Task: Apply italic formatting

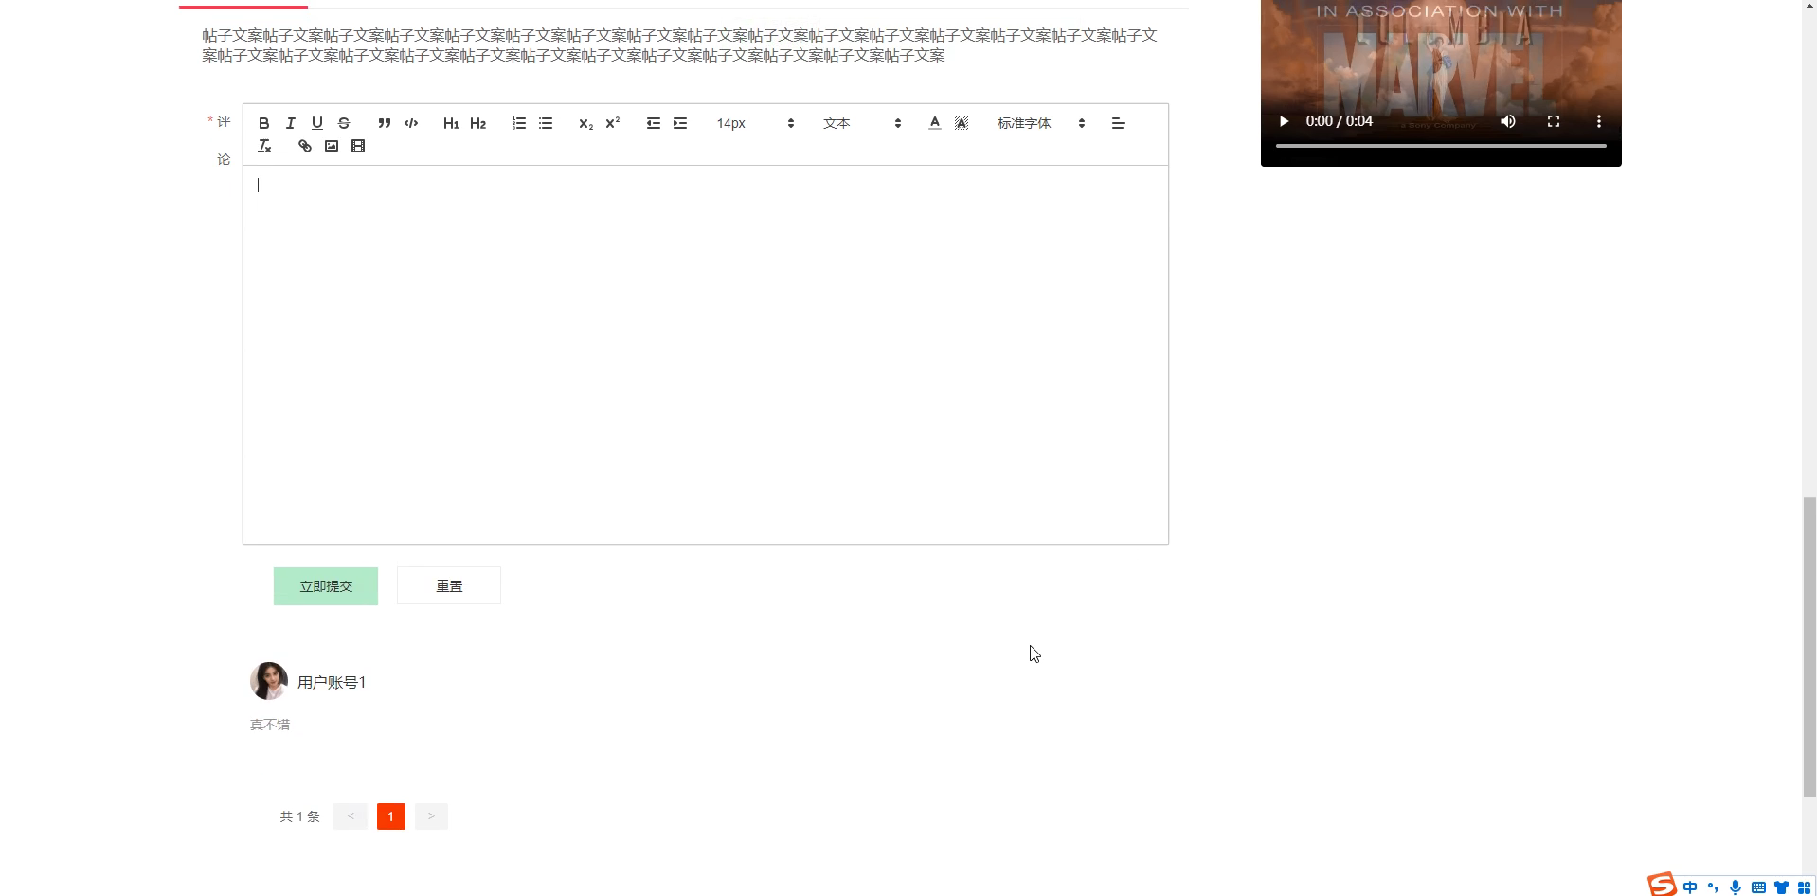Action: coord(290,123)
